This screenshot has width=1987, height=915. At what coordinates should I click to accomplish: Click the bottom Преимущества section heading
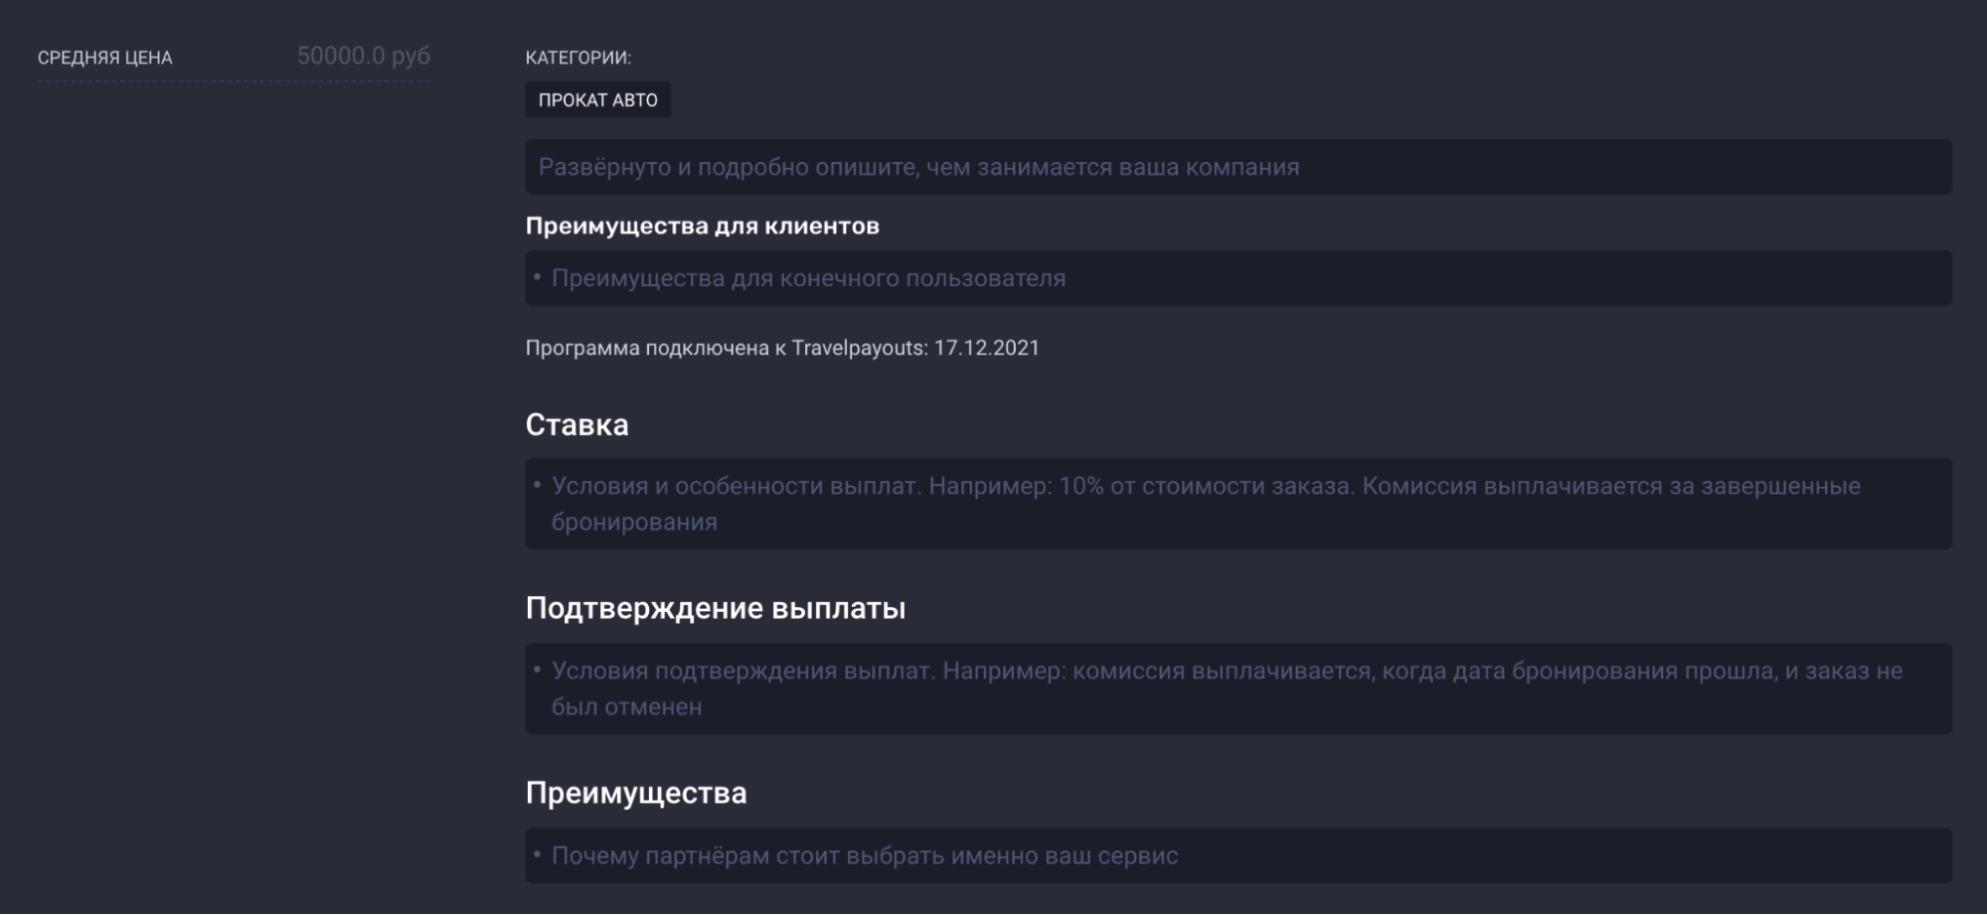pyautogui.click(x=635, y=793)
